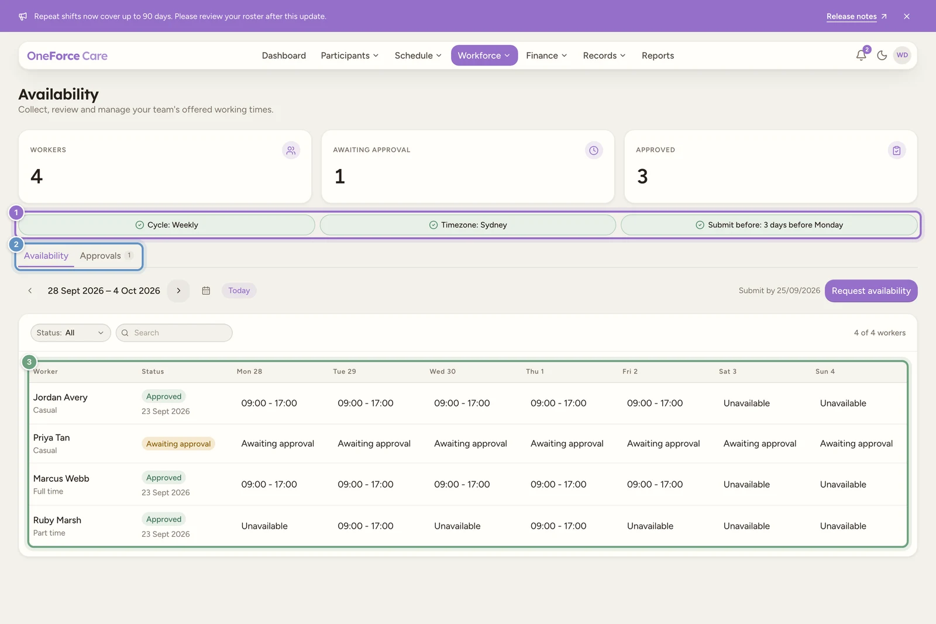Open Priya Tan's worker row
Screen dimensions: 936x624
click(468, 444)
